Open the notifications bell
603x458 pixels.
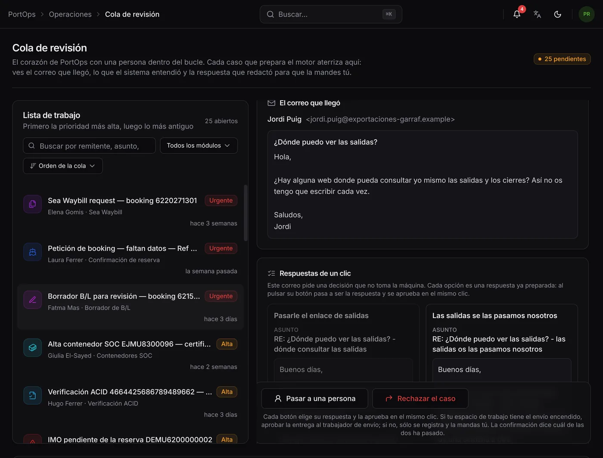click(517, 14)
